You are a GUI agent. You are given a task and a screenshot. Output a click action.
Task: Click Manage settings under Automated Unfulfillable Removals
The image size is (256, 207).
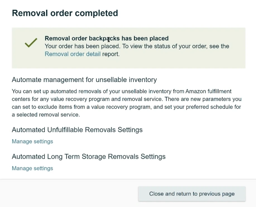[x=32, y=141]
